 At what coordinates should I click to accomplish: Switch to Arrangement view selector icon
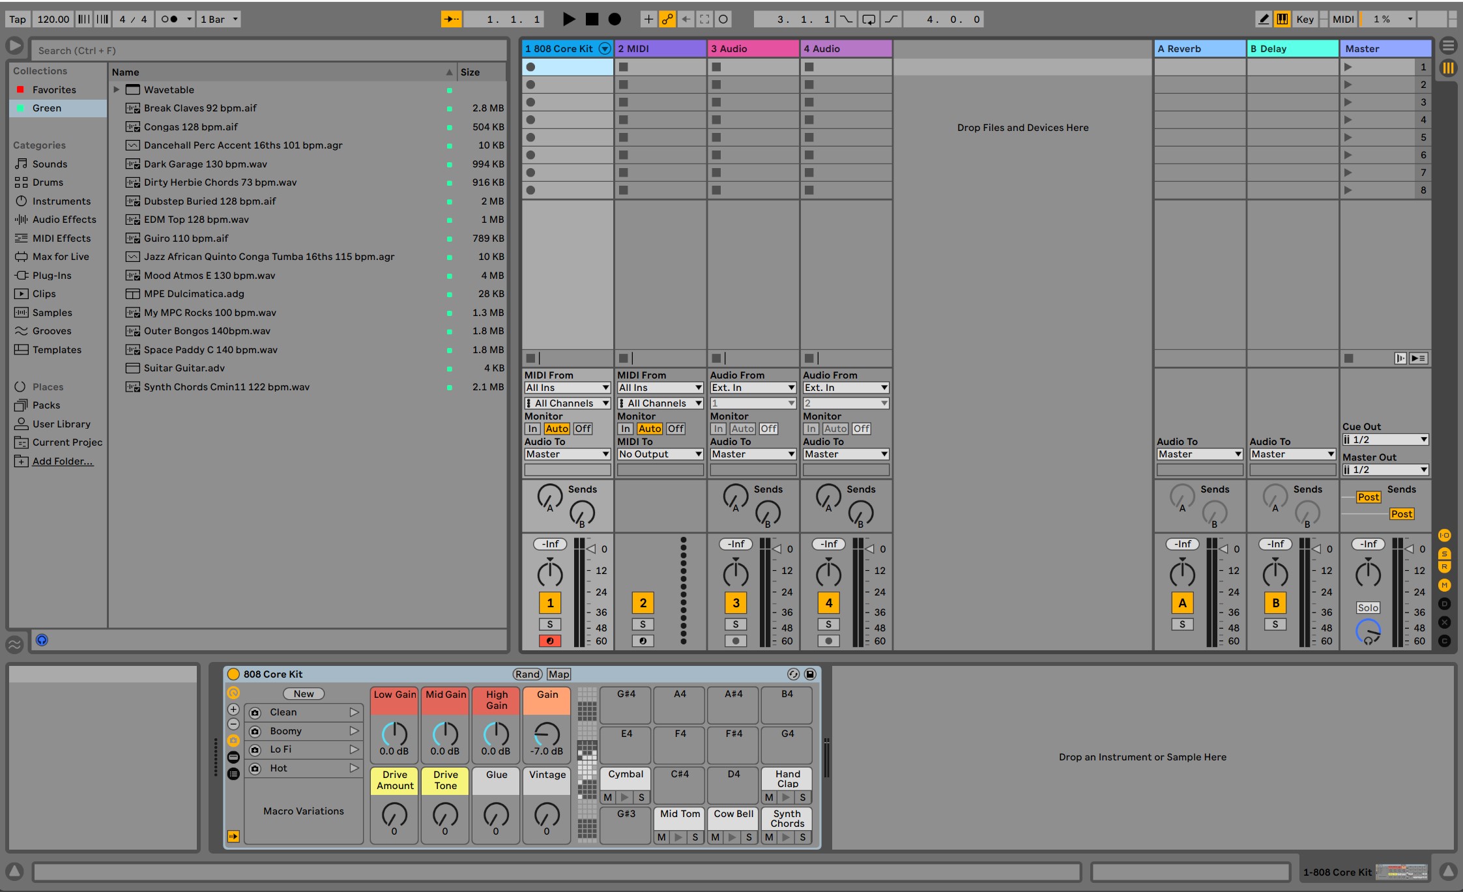[x=1448, y=46]
